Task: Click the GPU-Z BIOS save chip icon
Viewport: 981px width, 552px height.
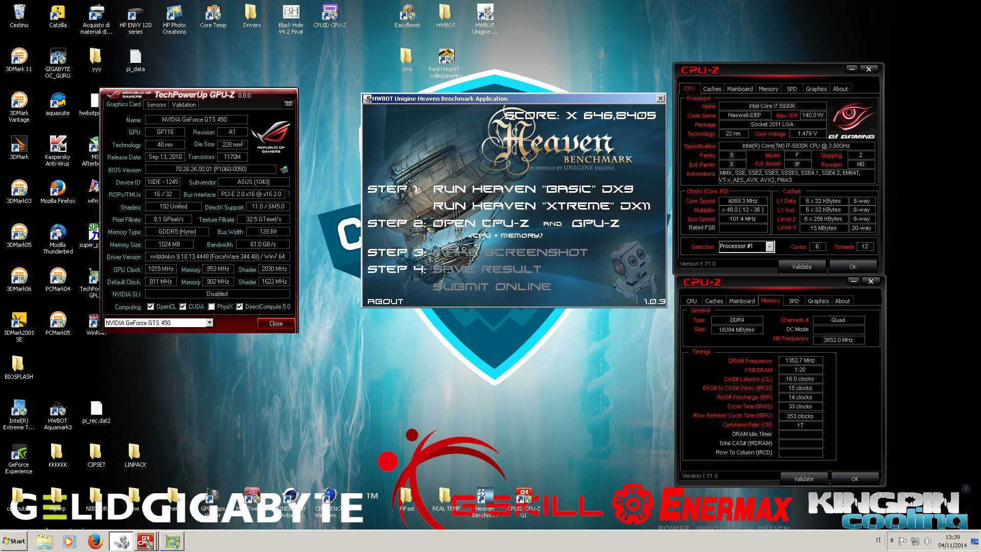Action: pyautogui.click(x=284, y=169)
